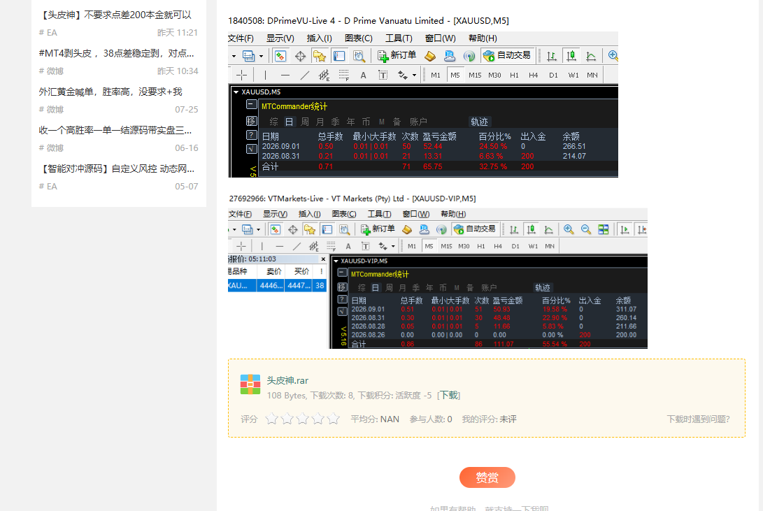763x511 pixels.
Task: Click zoom-in magnifier in DPrimeVU toolbar
Action: [613, 56]
